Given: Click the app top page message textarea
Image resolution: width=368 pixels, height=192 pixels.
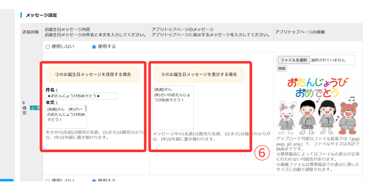Looking at the screenshot, I should pyautogui.click(x=173, y=108).
